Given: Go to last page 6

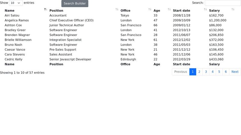Looking at the screenshot, I should tap(226, 72).
